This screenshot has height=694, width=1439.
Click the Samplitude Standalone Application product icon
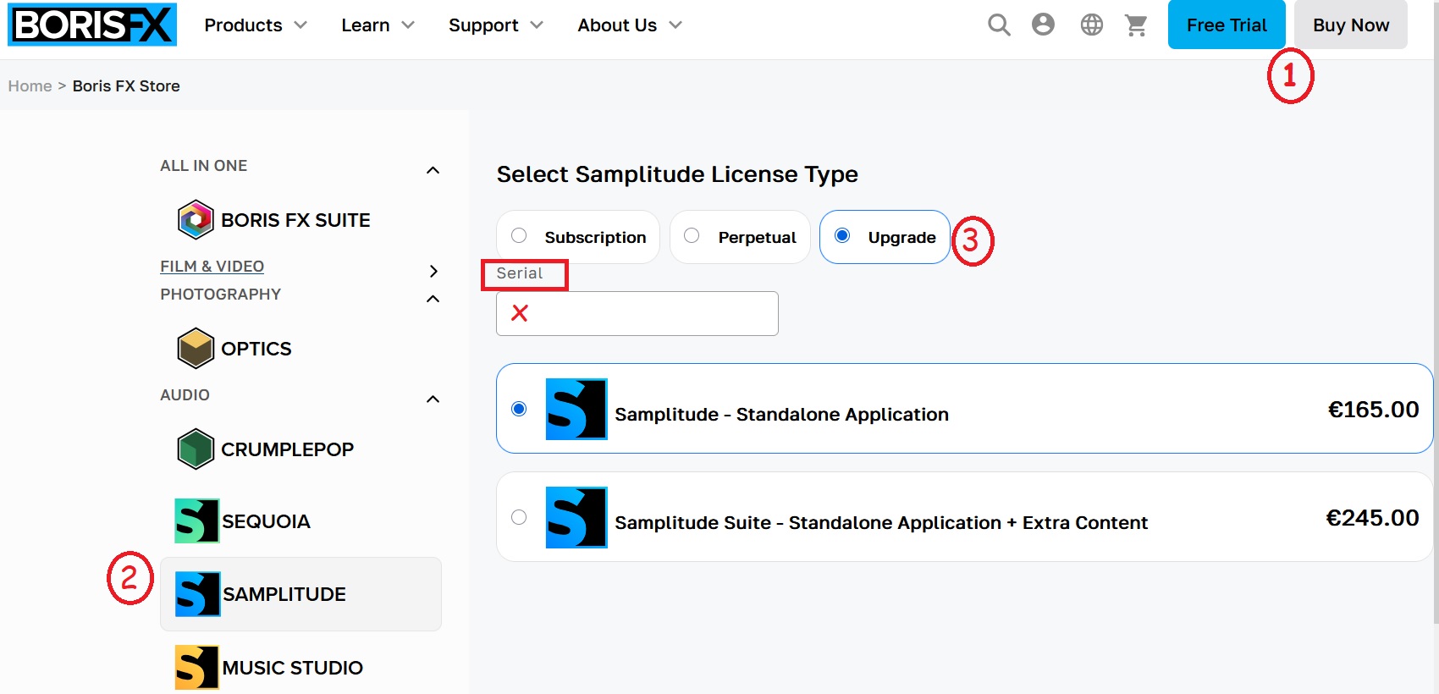pyautogui.click(x=576, y=409)
